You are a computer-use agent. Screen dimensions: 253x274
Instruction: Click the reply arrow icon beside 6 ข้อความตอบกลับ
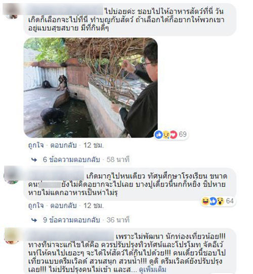click(x=34, y=160)
